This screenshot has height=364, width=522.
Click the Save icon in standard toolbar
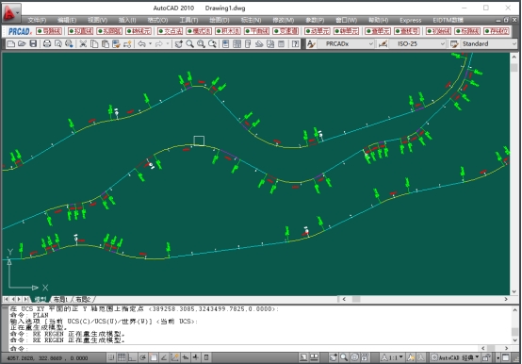(33, 43)
